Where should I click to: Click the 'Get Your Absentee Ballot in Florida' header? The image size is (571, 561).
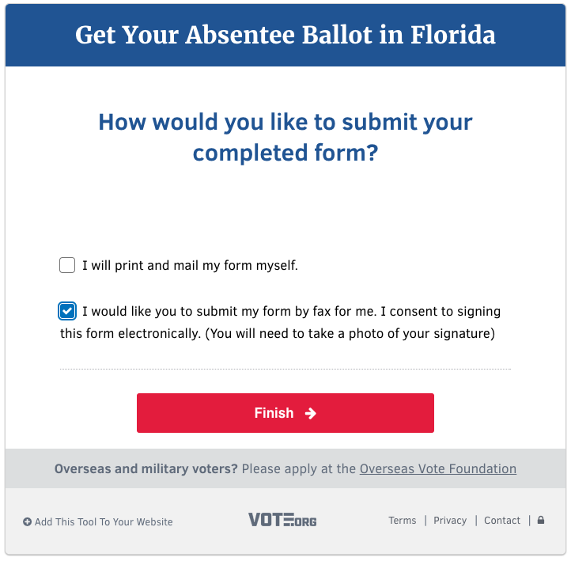(x=285, y=35)
